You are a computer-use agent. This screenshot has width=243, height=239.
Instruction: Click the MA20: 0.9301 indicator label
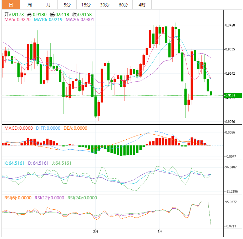80,20
